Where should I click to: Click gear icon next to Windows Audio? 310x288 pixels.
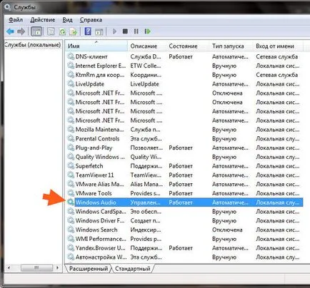[x=71, y=202]
